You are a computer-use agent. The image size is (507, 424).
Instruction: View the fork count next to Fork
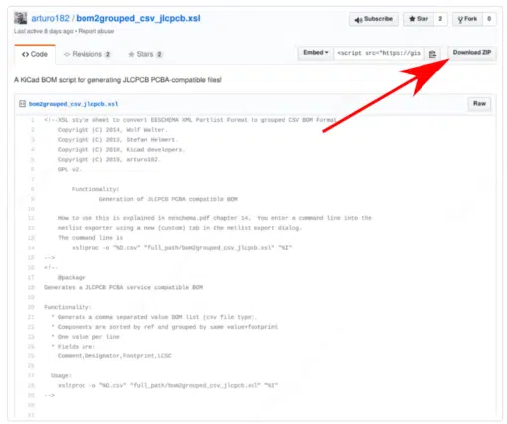[x=489, y=19]
